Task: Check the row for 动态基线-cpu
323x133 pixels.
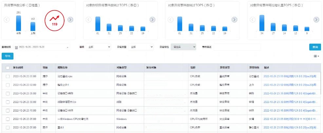Action: click(x=8, y=76)
